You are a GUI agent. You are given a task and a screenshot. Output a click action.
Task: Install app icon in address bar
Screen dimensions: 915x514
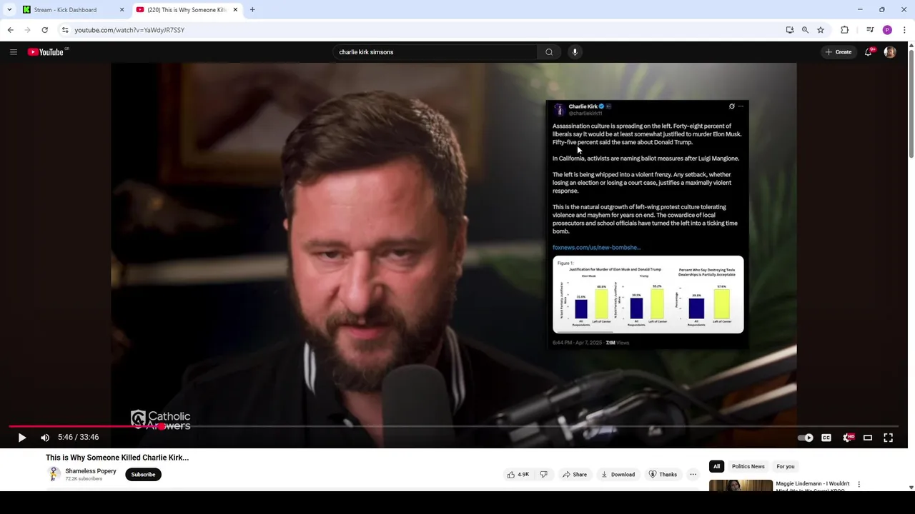click(x=790, y=30)
